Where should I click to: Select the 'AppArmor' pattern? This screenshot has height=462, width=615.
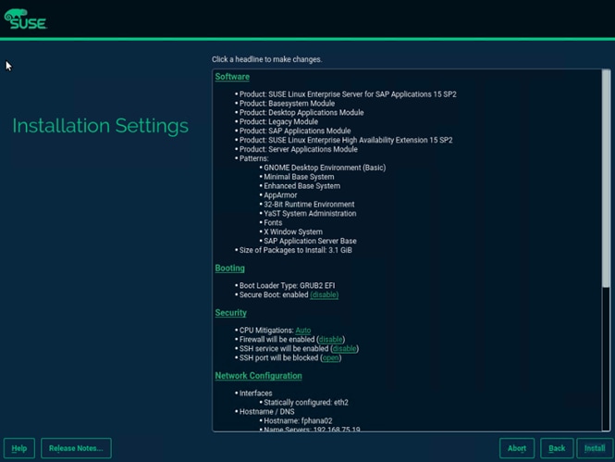tap(280, 195)
